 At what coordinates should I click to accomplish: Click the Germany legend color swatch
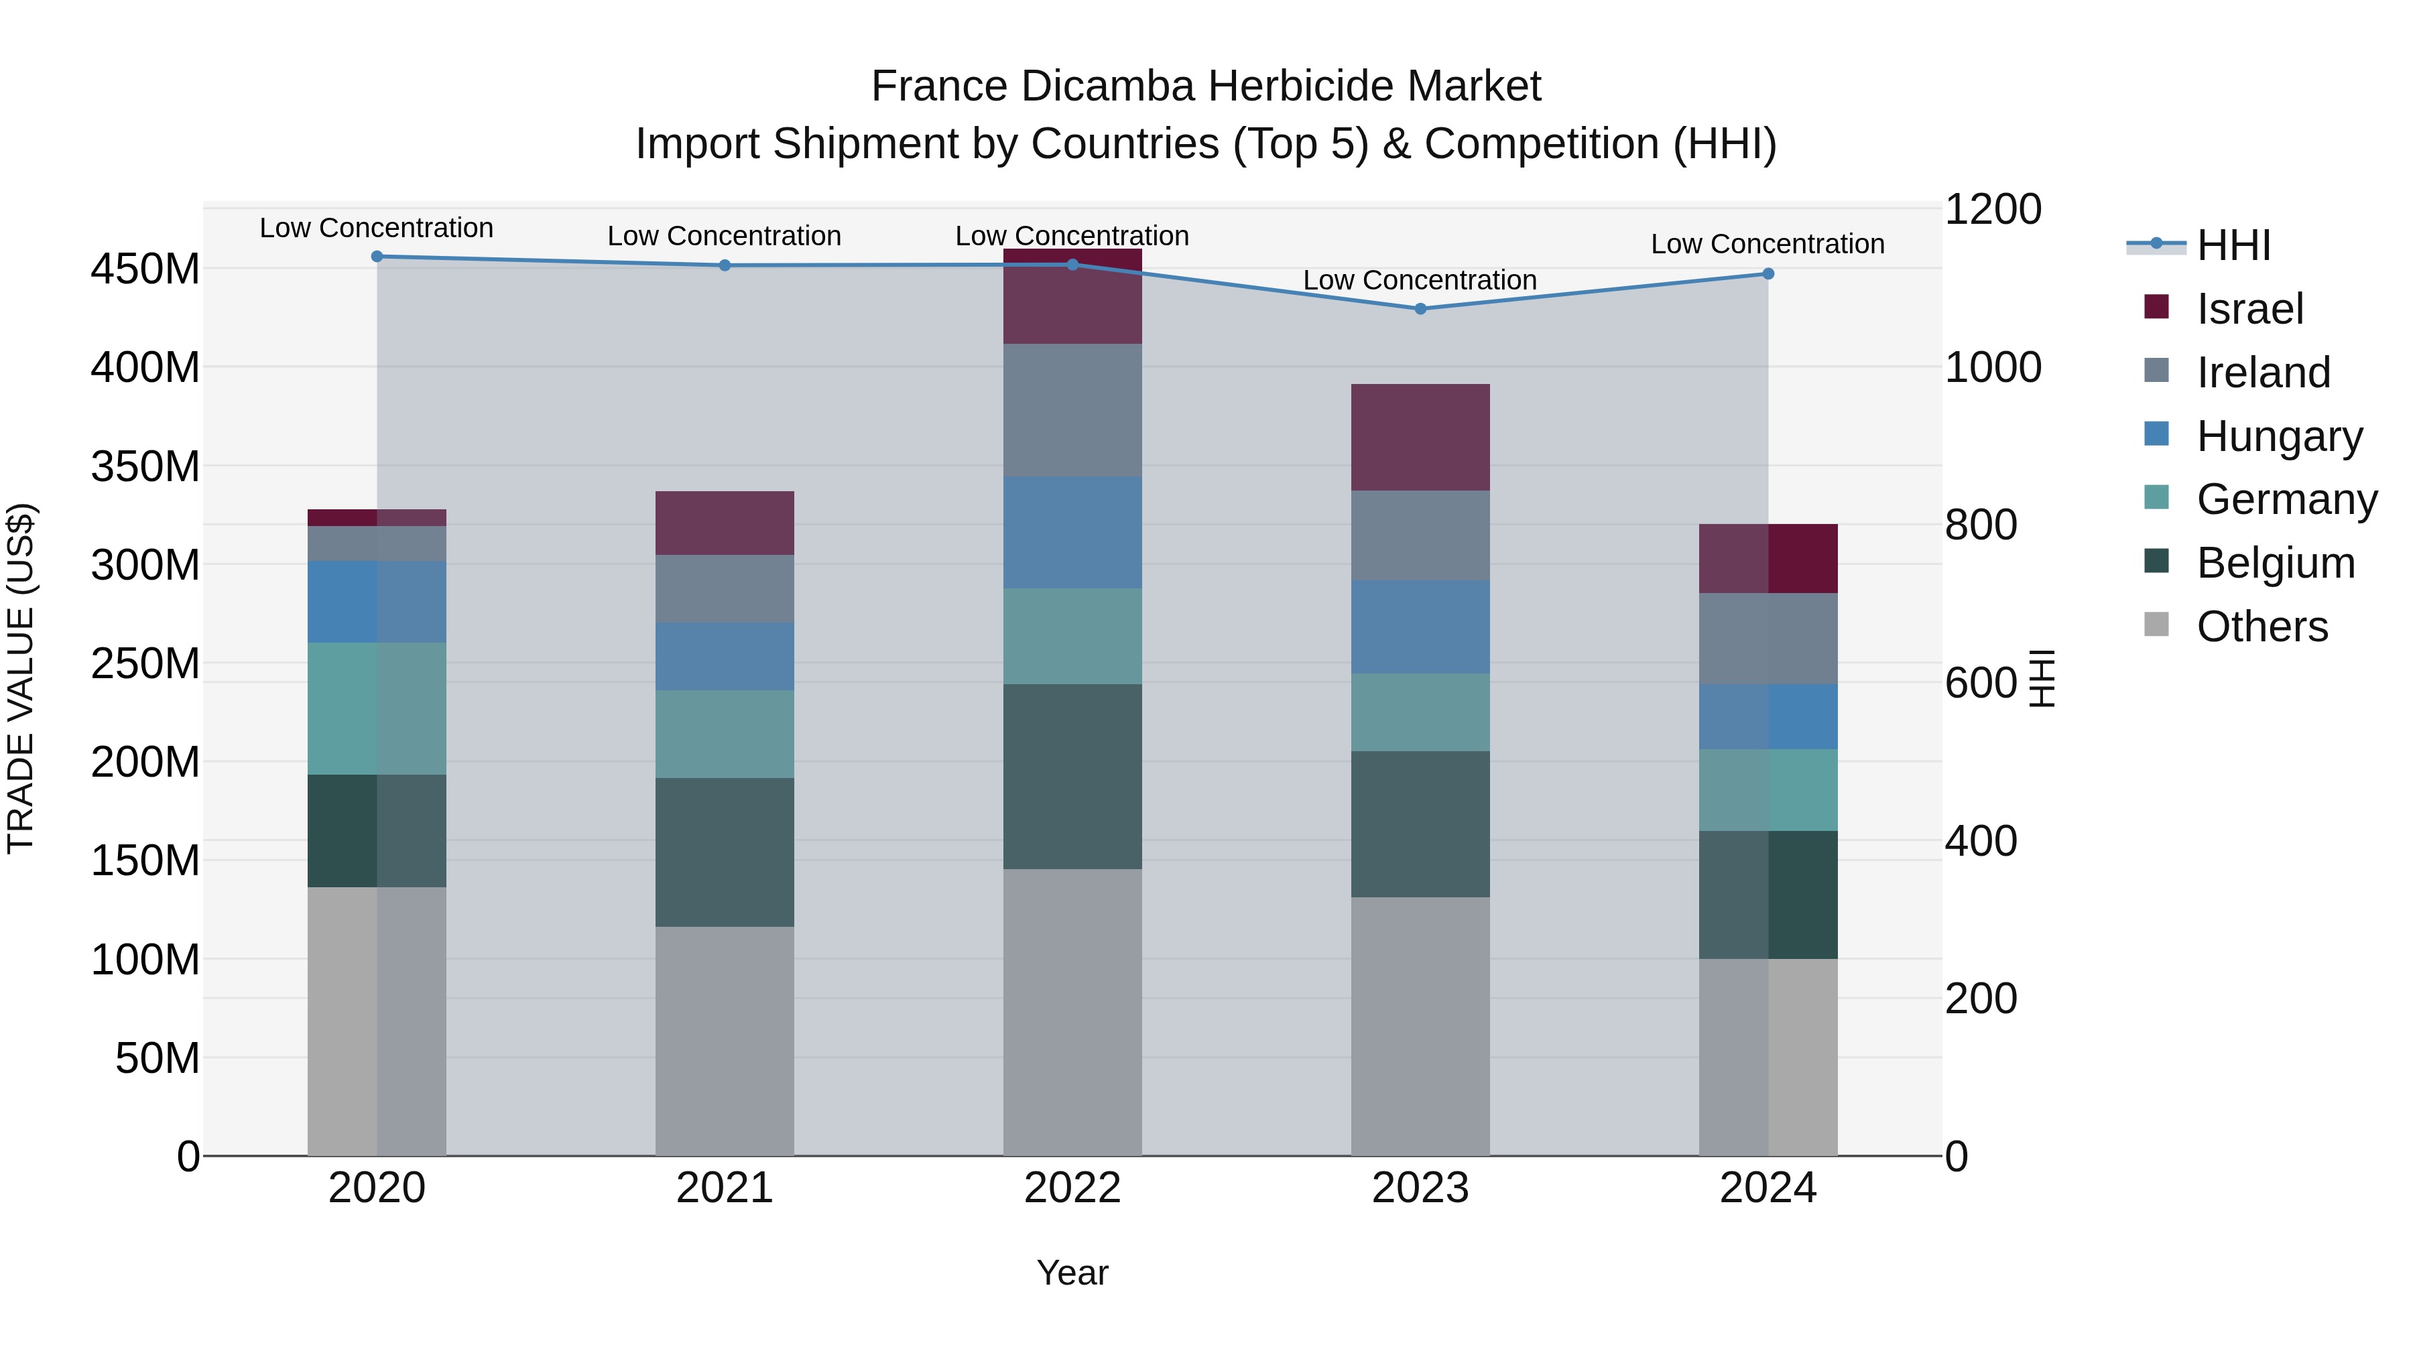2156,497
